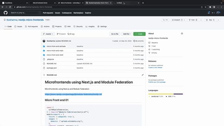Viewport: 224px width, 126px height.
Task: Open the user profile avatar menu
Action: click(x=218, y=13)
